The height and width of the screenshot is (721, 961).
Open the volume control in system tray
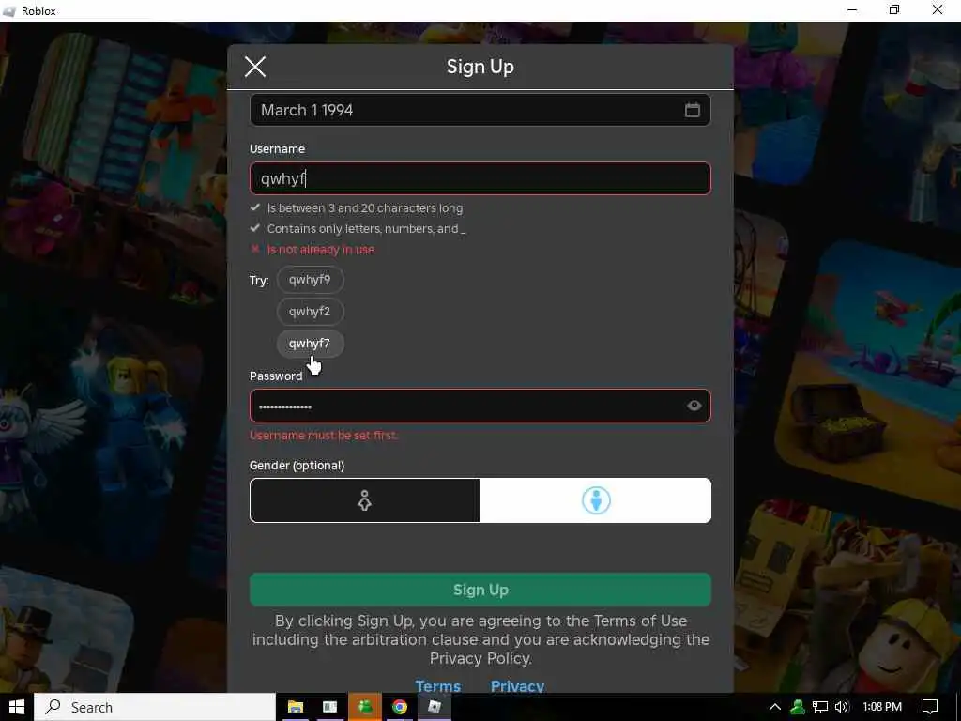coord(842,707)
